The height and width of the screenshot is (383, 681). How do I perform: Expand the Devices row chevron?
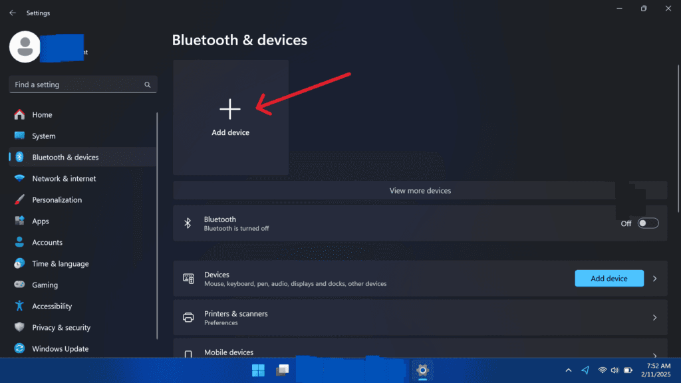[655, 279]
